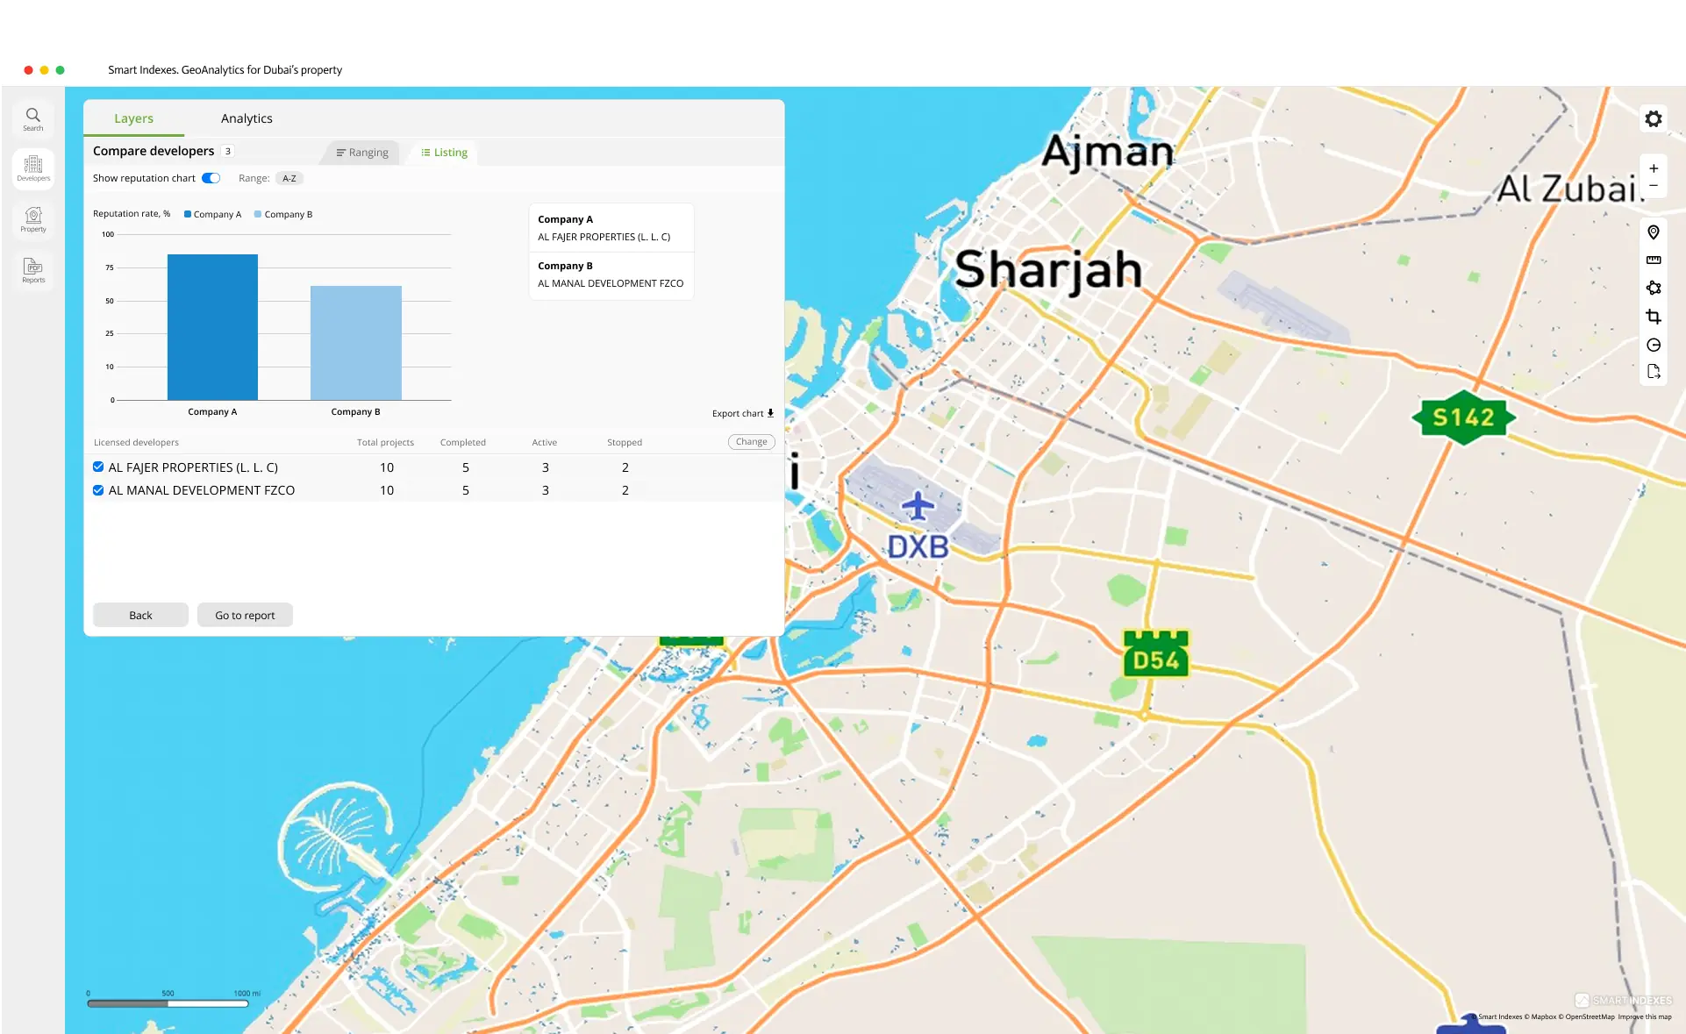Click the Go to report button
Image resolution: width=1686 pixels, height=1034 pixels.
(x=245, y=615)
